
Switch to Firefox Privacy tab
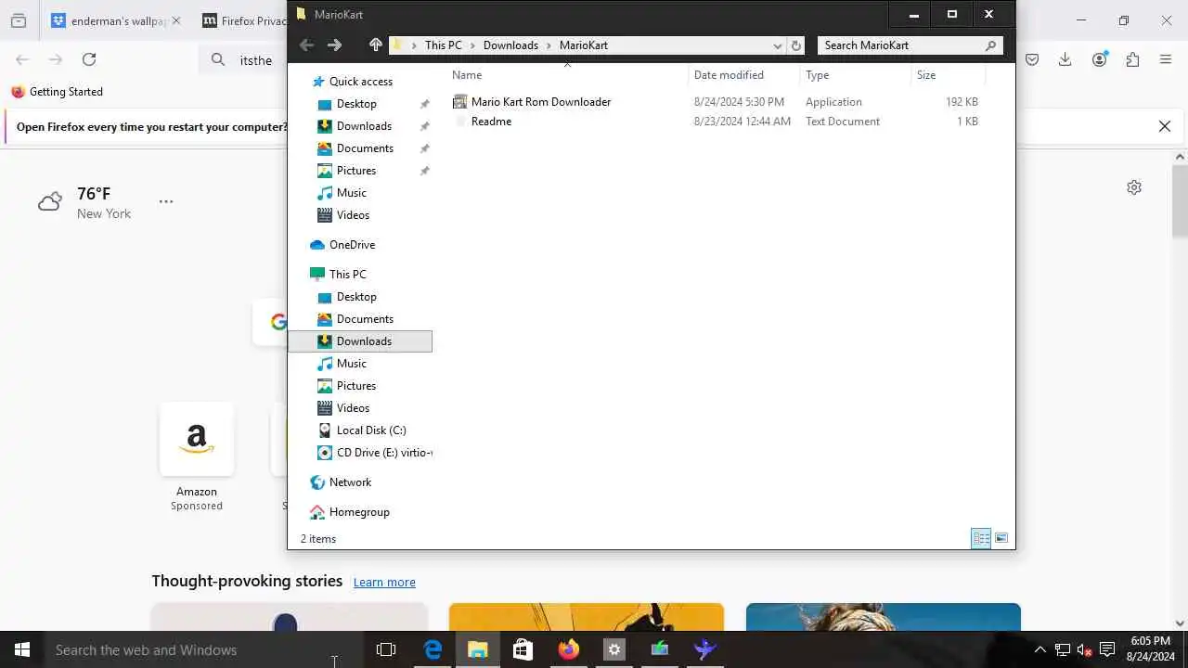244,20
